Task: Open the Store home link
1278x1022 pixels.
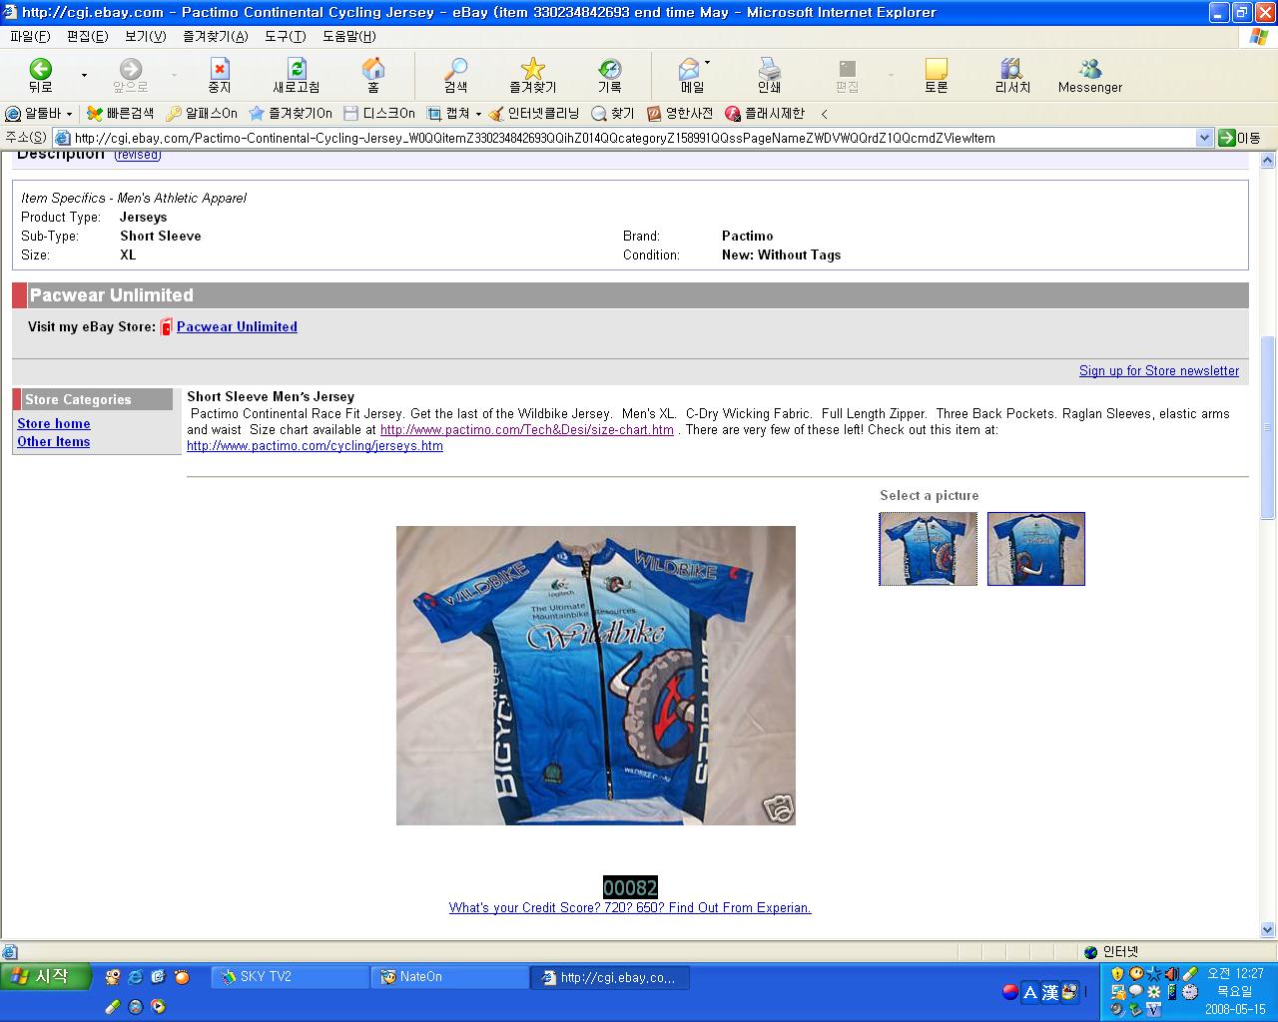Action: [54, 423]
